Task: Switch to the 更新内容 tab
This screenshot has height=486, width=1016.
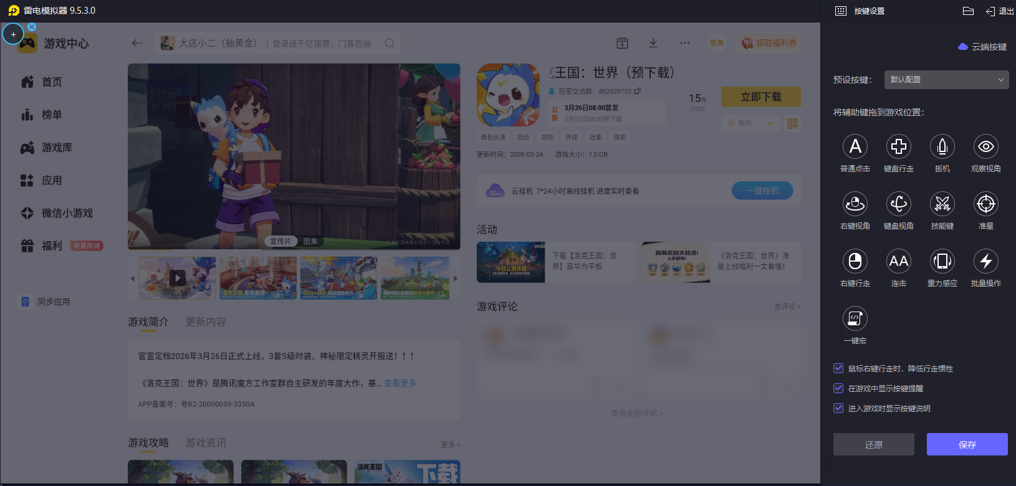Action: pyautogui.click(x=206, y=322)
